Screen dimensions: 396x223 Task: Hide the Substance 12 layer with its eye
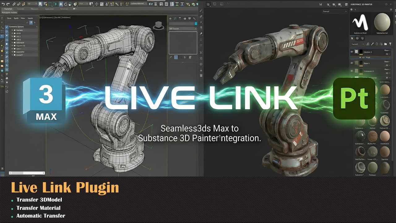(x=351, y=71)
